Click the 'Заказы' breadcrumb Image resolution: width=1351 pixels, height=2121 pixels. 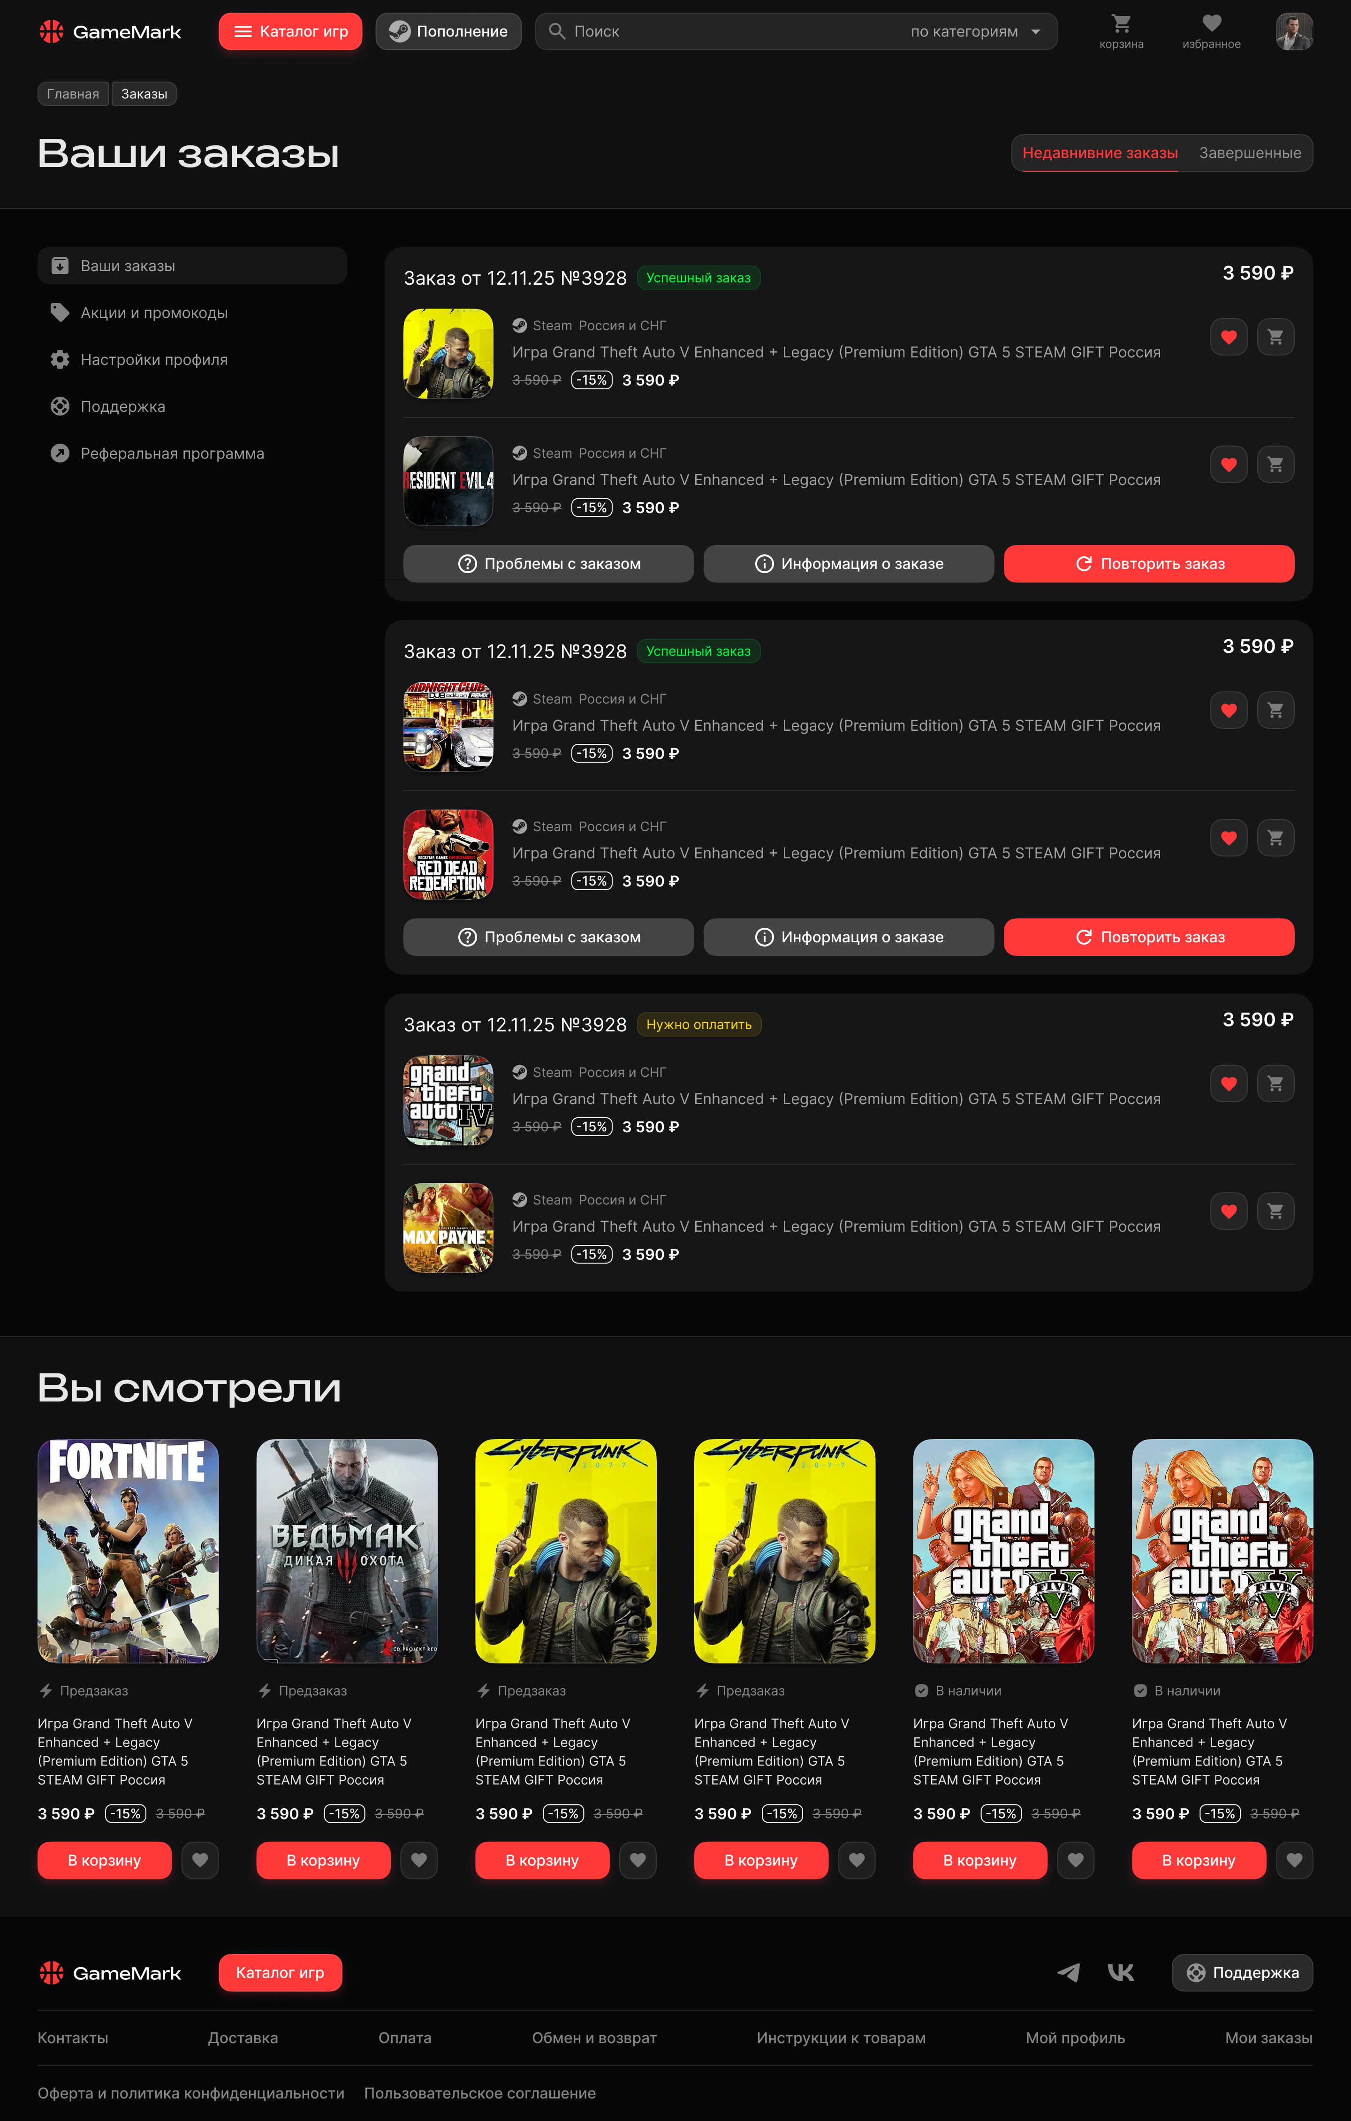pyautogui.click(x=144, y=94)
